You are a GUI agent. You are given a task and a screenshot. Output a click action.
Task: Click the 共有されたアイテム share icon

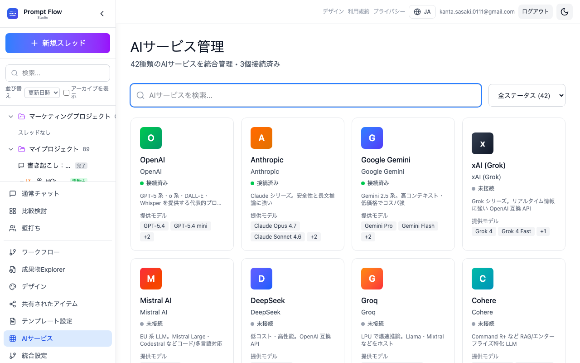coord(13,304)
